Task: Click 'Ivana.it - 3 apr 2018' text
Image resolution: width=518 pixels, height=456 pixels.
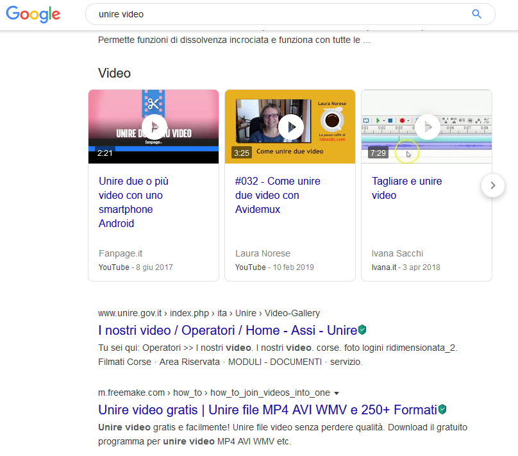Action: (406, 267)
